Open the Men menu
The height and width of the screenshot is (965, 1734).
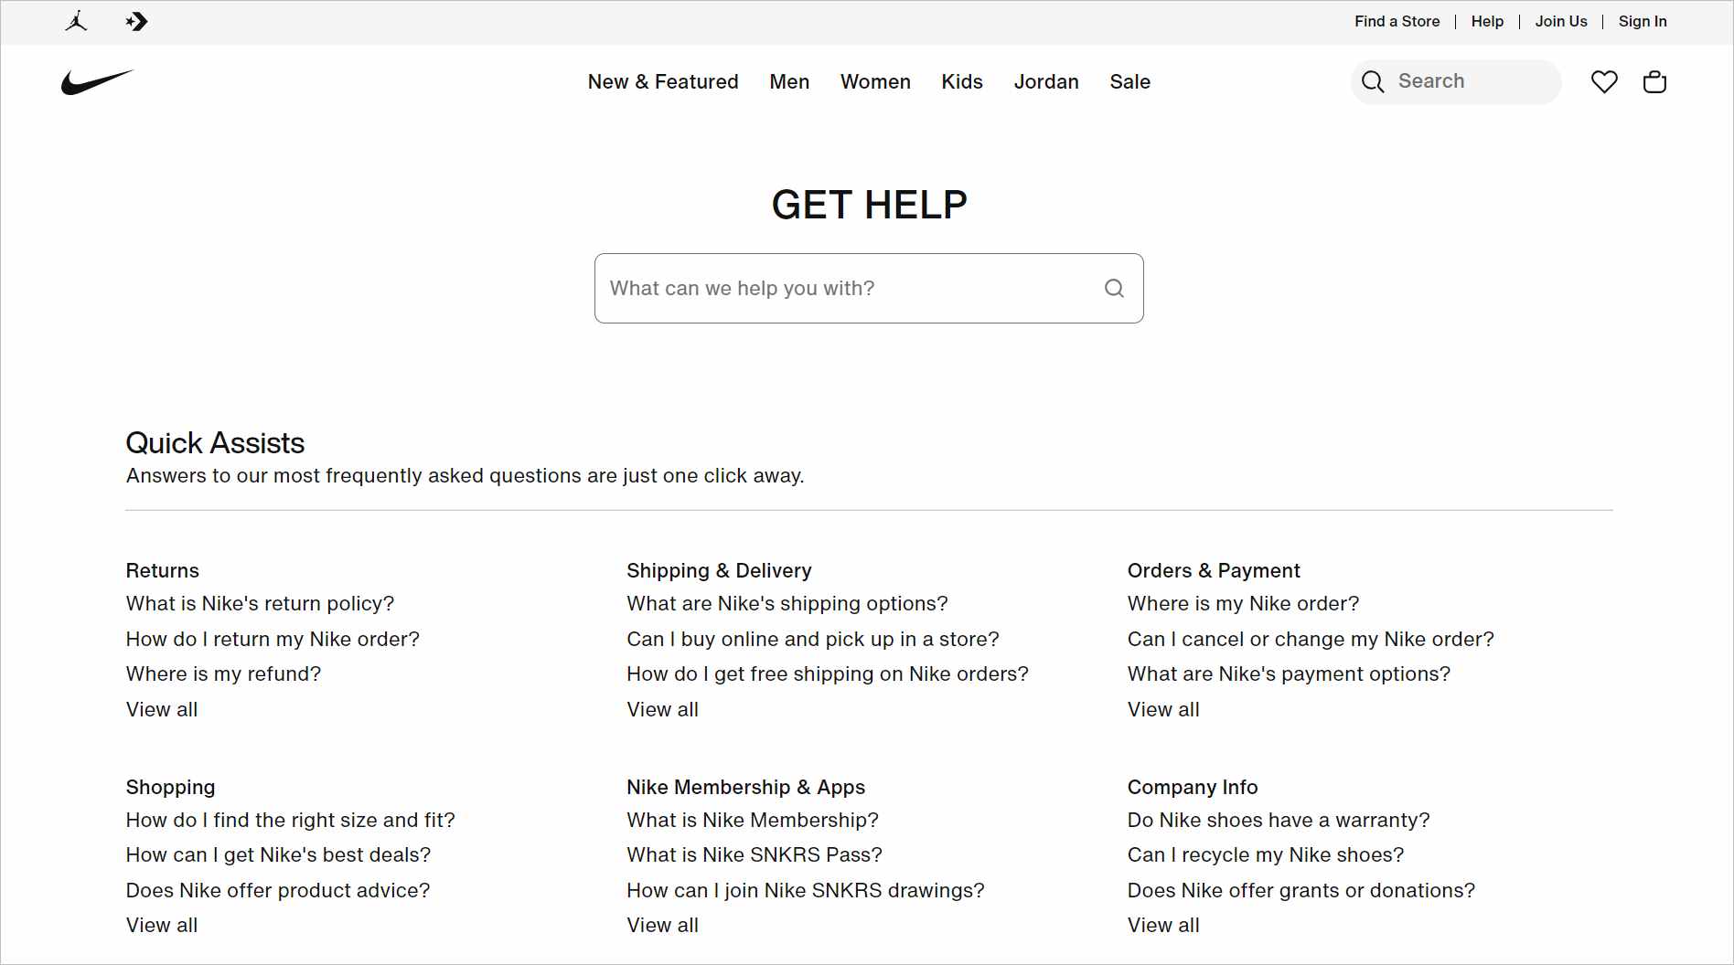point(789,82)
